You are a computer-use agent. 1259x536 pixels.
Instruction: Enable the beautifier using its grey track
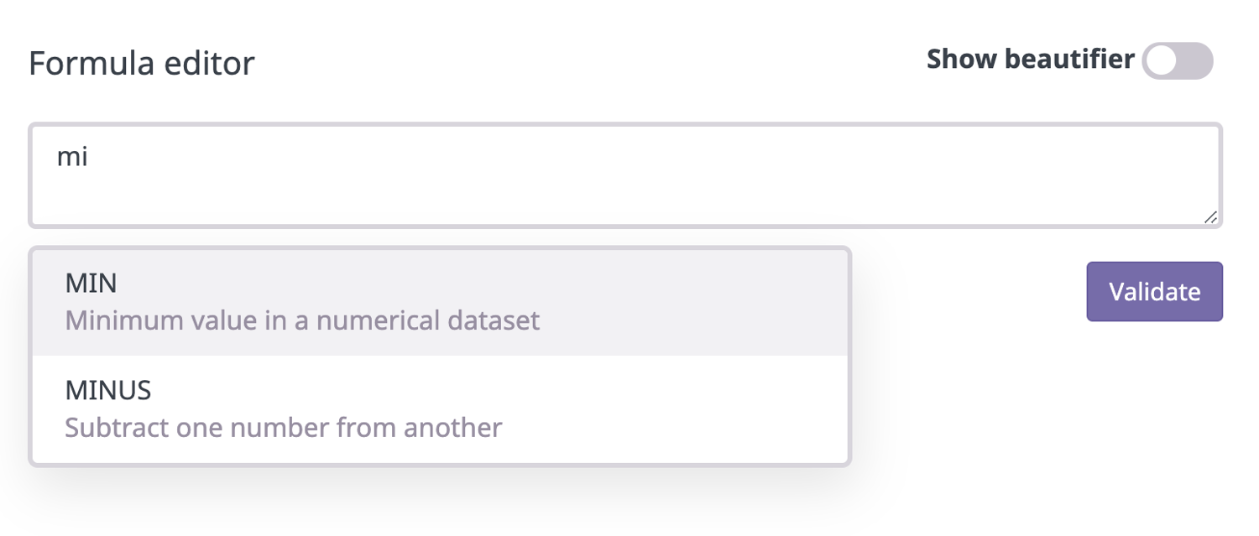[1196, 60]
